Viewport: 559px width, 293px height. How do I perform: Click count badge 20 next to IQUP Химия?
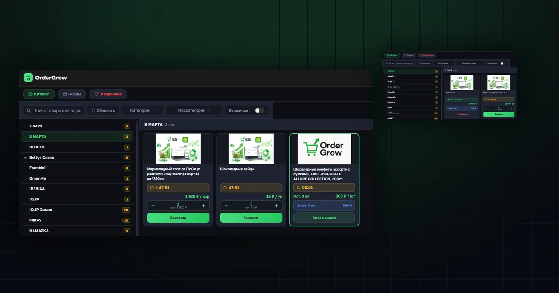click(x=126, y=210)
